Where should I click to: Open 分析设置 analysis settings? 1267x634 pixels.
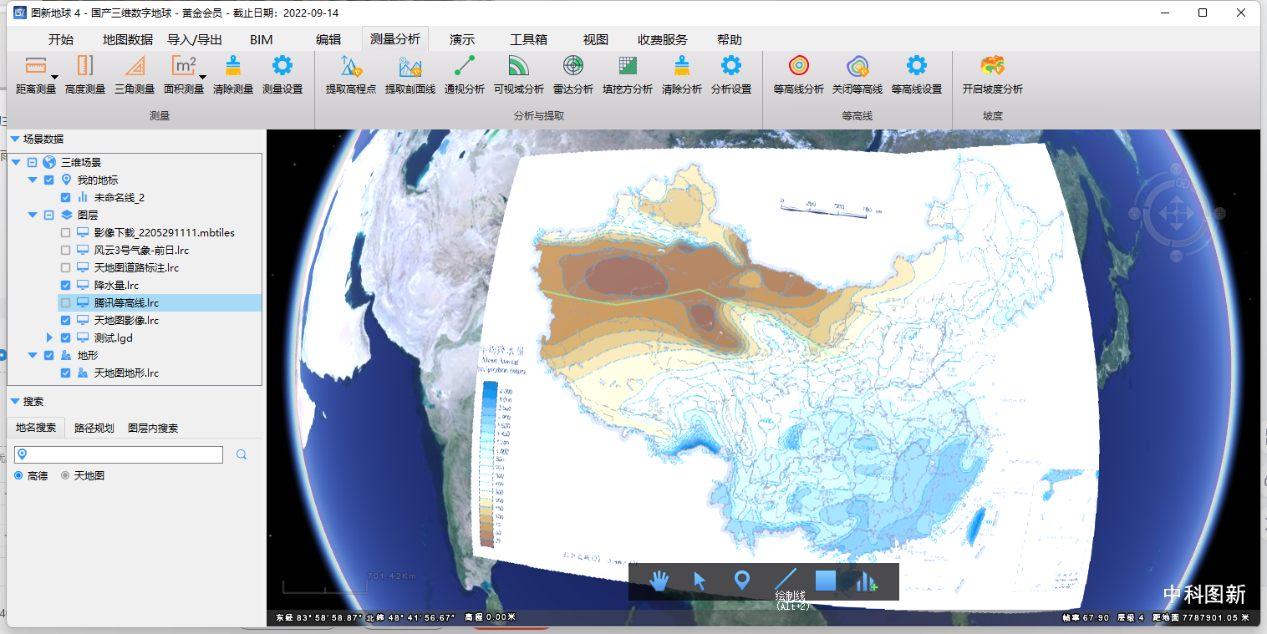pyautogui.click(x=731, y=74)
